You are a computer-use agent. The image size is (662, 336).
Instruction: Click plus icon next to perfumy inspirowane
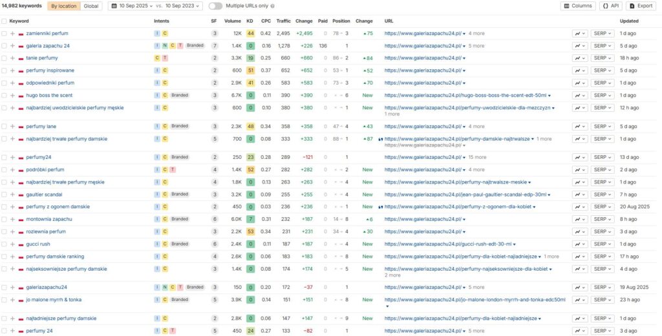(13, 70)
